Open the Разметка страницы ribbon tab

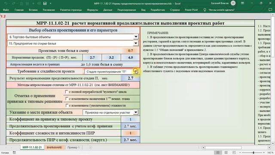coord(71,10)
